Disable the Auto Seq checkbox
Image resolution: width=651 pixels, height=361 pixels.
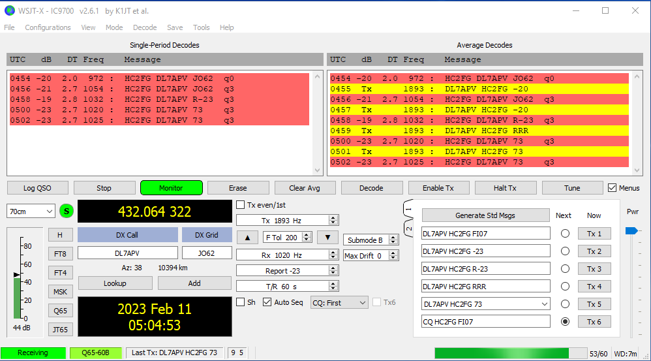[267, 302]
